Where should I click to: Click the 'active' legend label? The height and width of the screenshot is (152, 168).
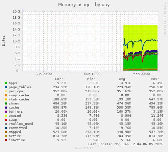(x=15, y=136)
